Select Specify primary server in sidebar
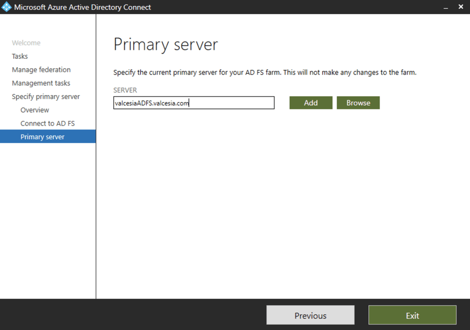 tap(46, 97)
